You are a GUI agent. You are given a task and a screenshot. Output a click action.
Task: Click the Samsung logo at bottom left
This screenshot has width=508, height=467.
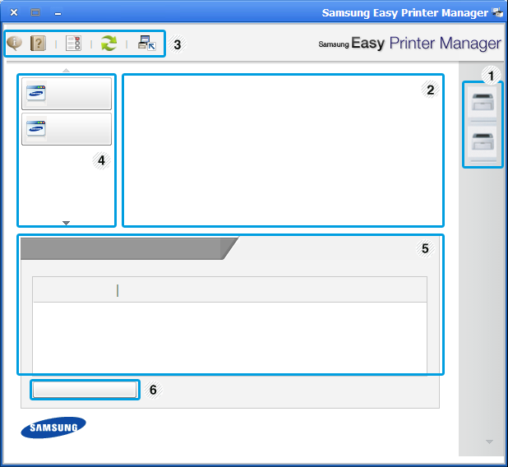pyautogui.click(x=53, y=428)
